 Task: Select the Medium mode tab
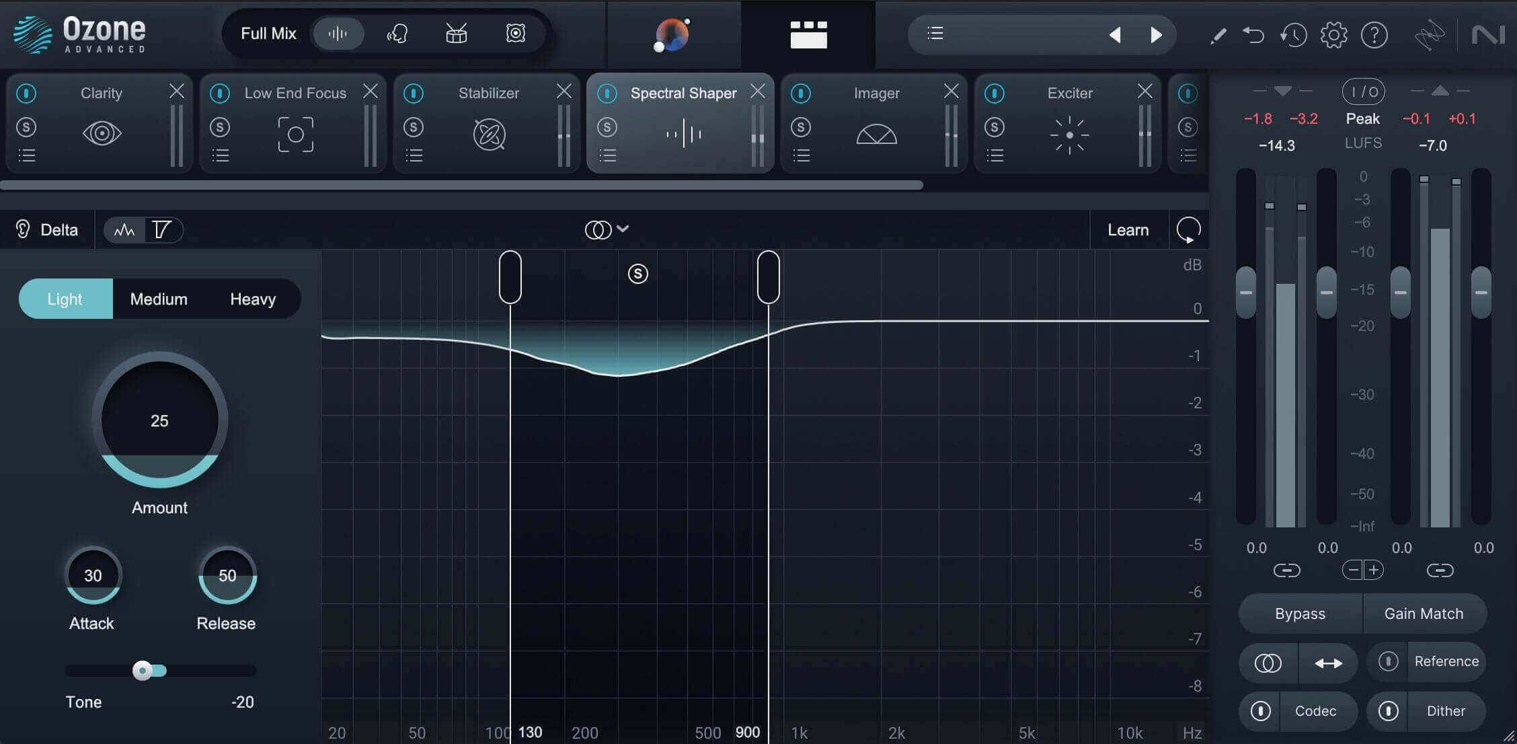pyautogui.click(x=159, y=299)
